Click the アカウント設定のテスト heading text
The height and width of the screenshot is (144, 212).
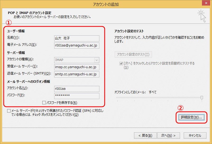pos(129,31)
